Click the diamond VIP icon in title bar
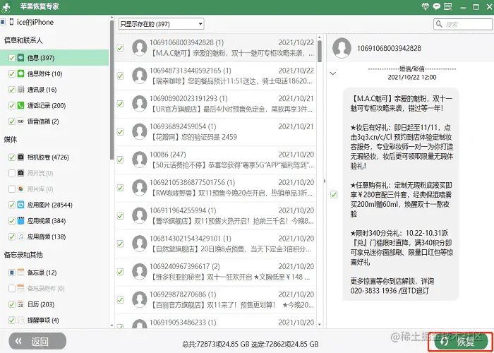This screenshot has height=353, width=494. (426, 6)
